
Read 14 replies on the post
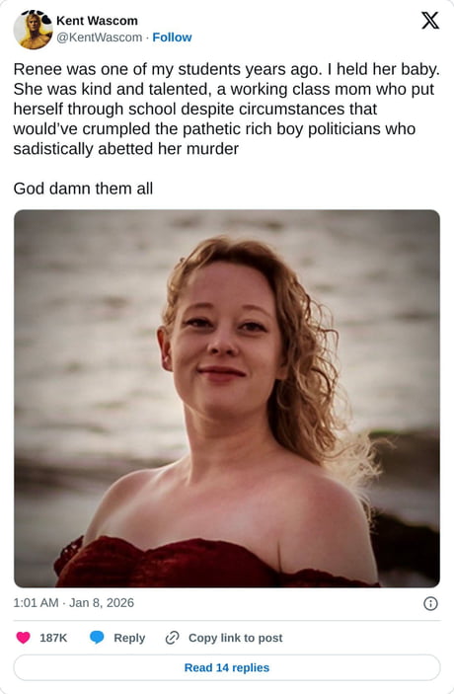(x=227, y=667)
